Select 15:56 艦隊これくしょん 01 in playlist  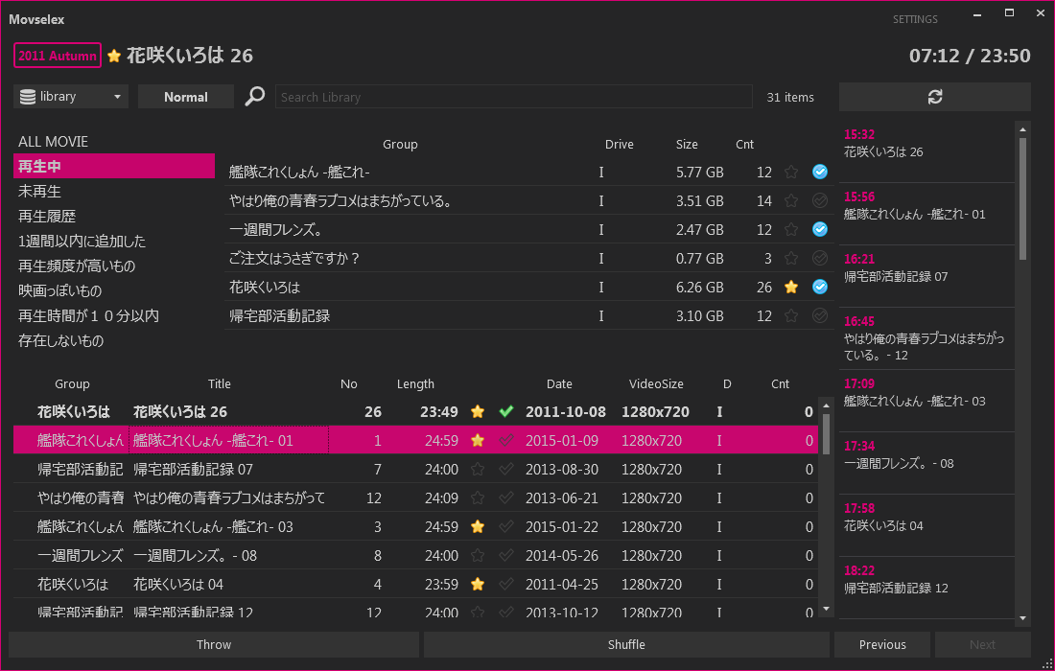(x=926, y=214)
